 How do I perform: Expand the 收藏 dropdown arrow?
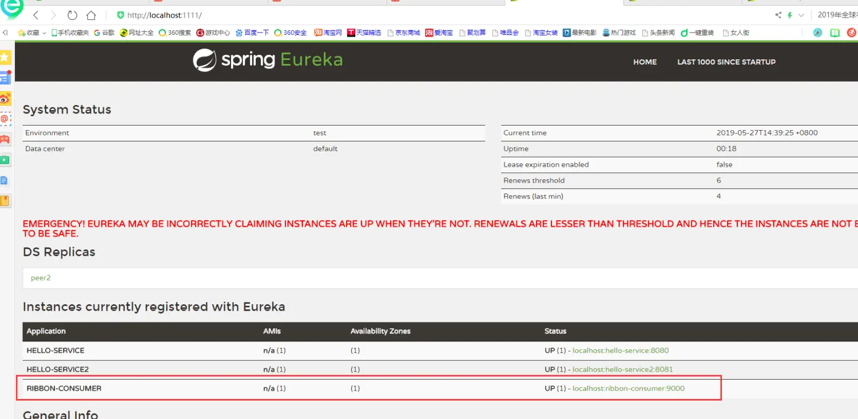pyautogui.click(x=45, y=33)
